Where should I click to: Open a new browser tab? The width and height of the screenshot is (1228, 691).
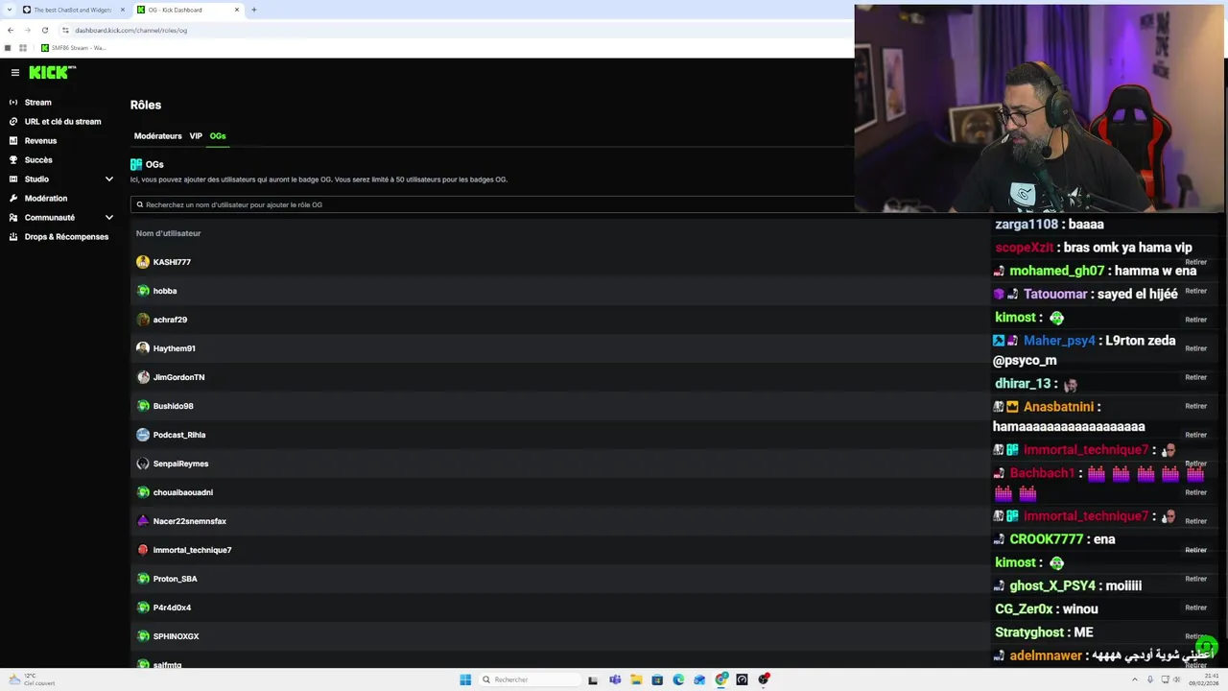coord(253,10)
